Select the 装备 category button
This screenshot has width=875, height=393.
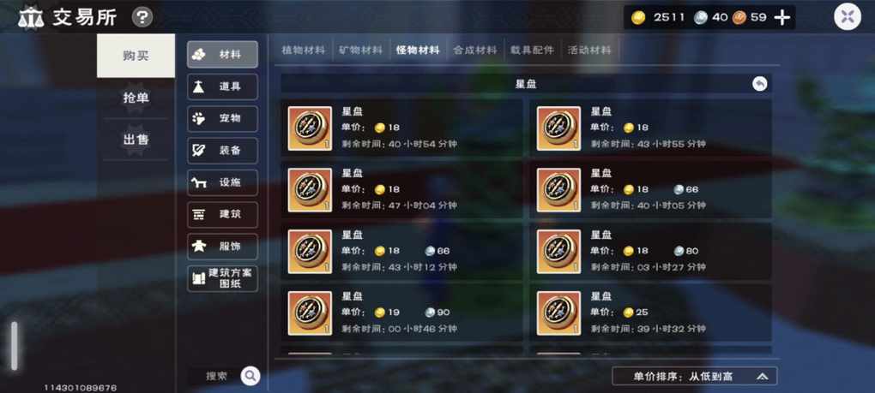223,151
